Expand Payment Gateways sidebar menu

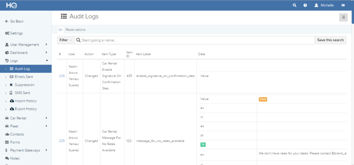pos(26,151)
